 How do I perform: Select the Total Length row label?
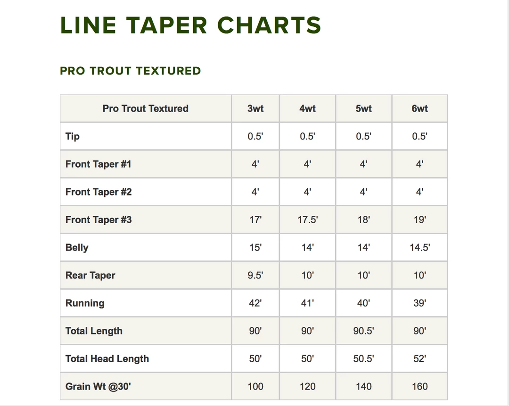pyautogui.click(x=94, y=331)
